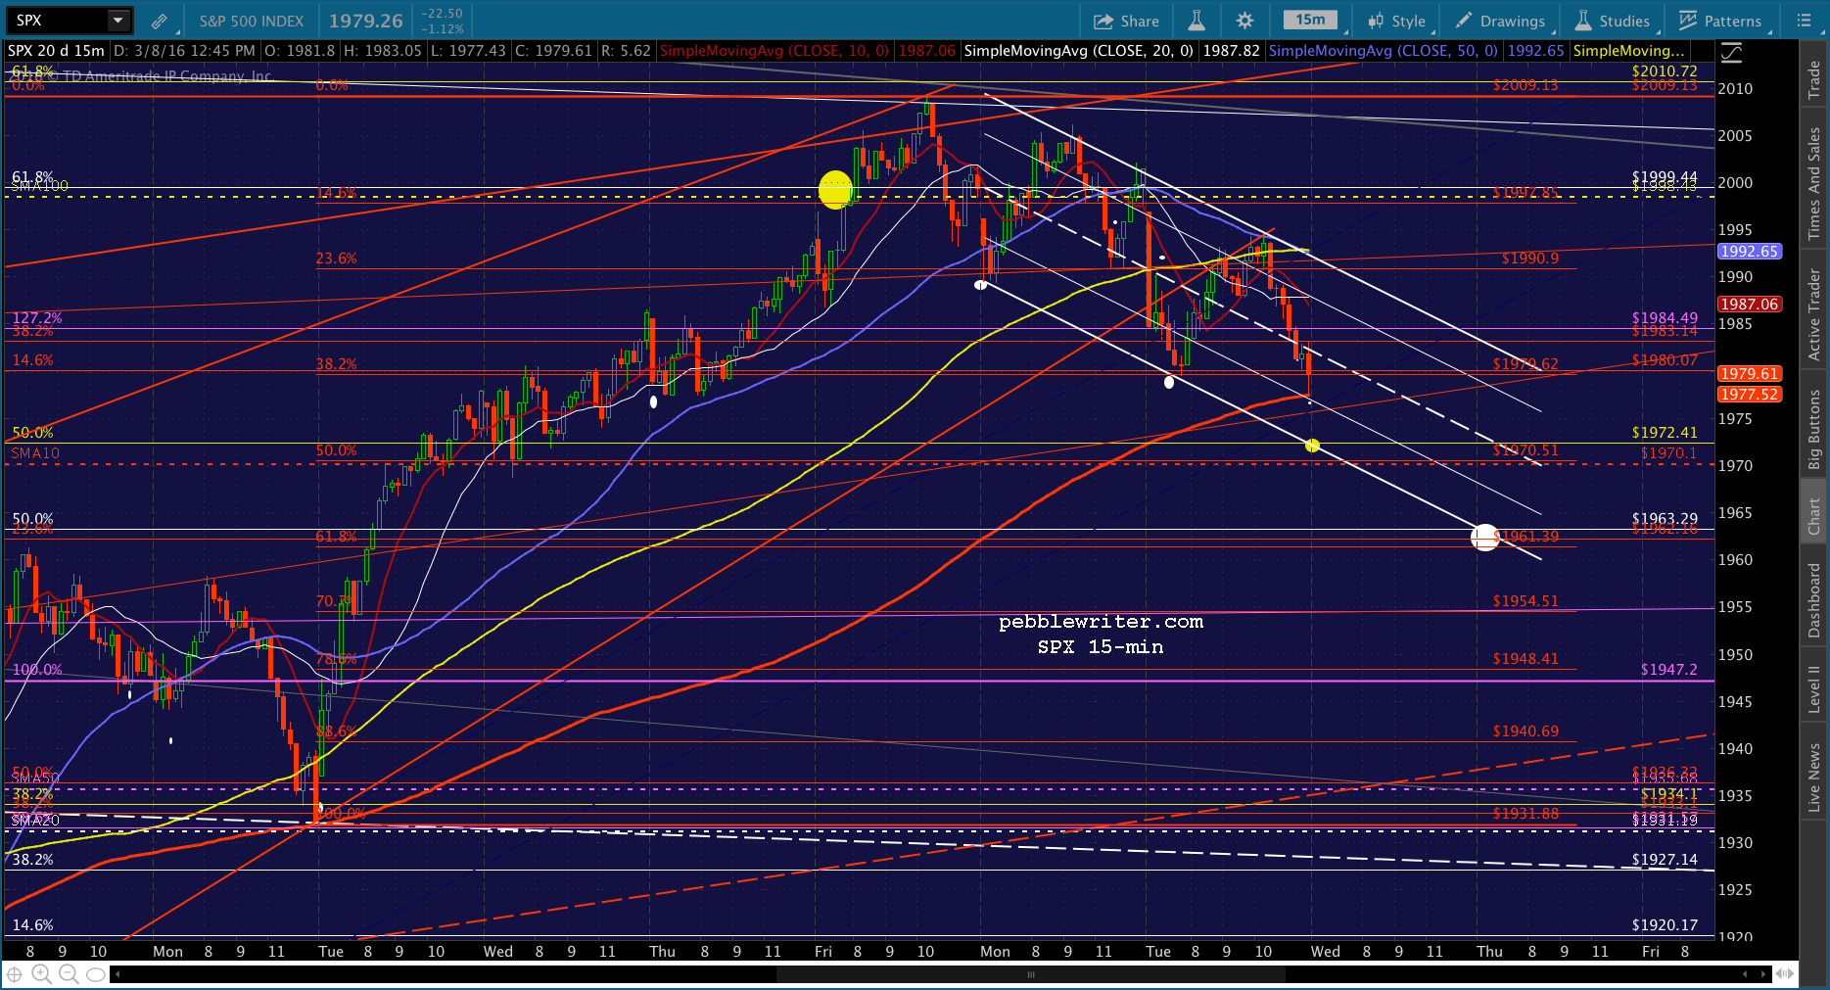Step scrollbar left with the small arrow near its right end
This screenshot has width=1830, height=990.
[1745, 974]
